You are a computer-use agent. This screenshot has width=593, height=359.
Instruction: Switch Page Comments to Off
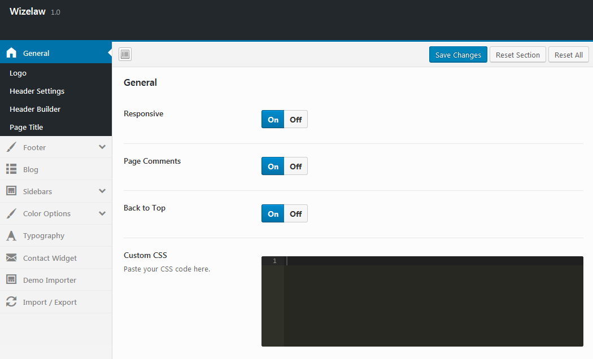coord(295,167)
